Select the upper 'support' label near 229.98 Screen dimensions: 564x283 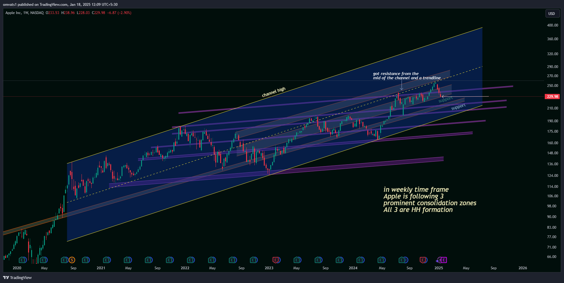[446, 99]
